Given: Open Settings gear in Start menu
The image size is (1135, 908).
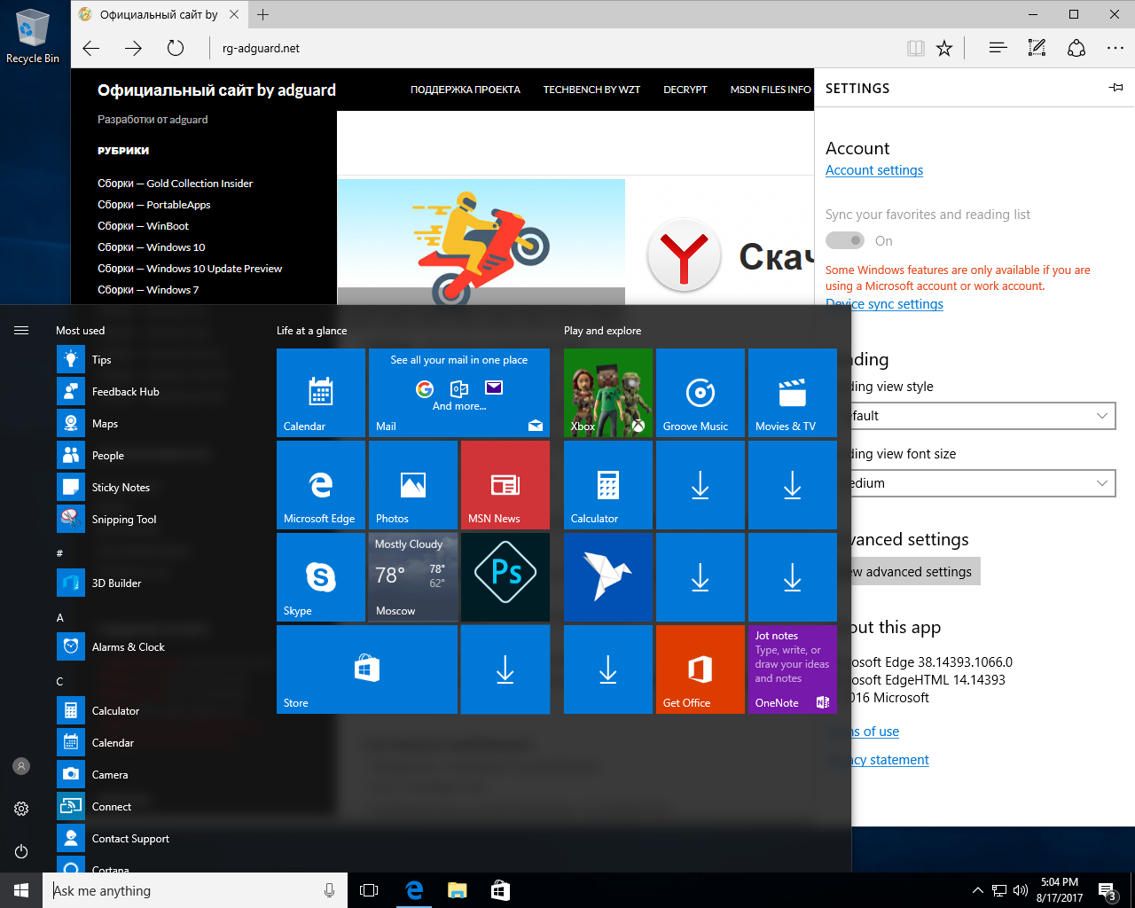Looking at the screenshot, I should point(21,809).
